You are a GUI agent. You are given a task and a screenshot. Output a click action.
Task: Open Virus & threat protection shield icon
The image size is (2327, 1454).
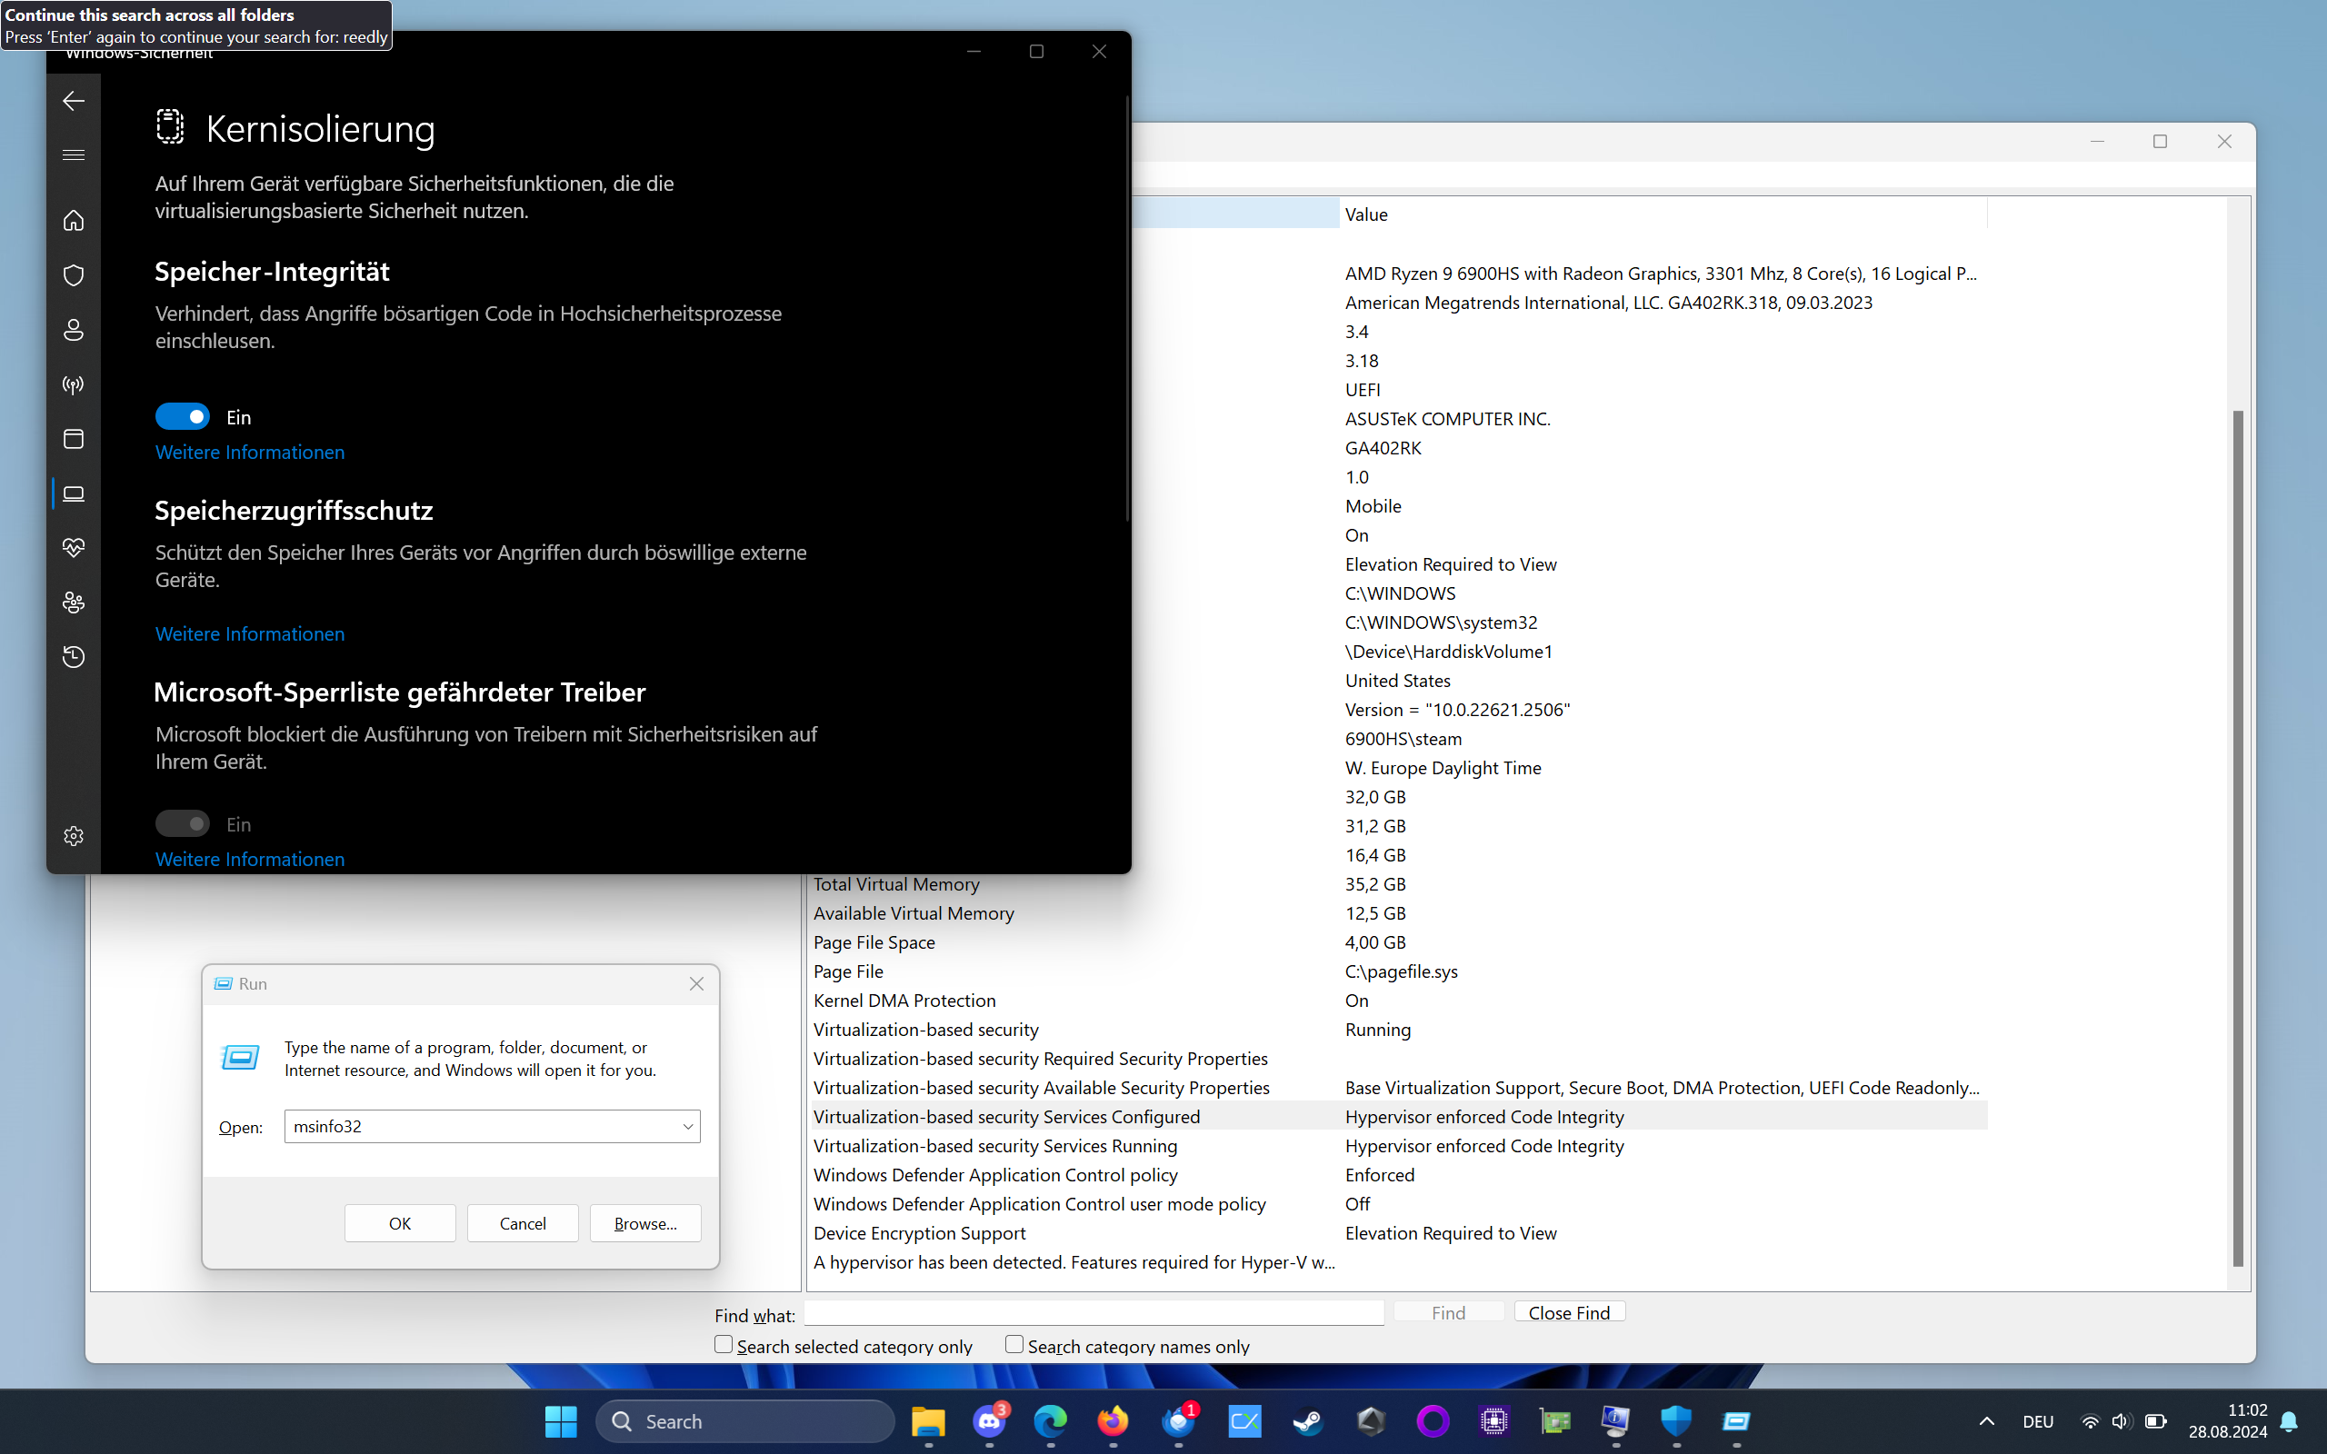pos(73,275)
